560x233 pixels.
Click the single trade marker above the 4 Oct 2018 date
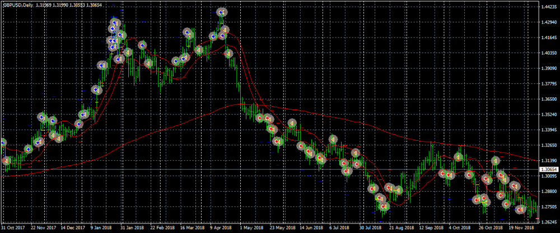pyautogui.click(x=458, y=156)
